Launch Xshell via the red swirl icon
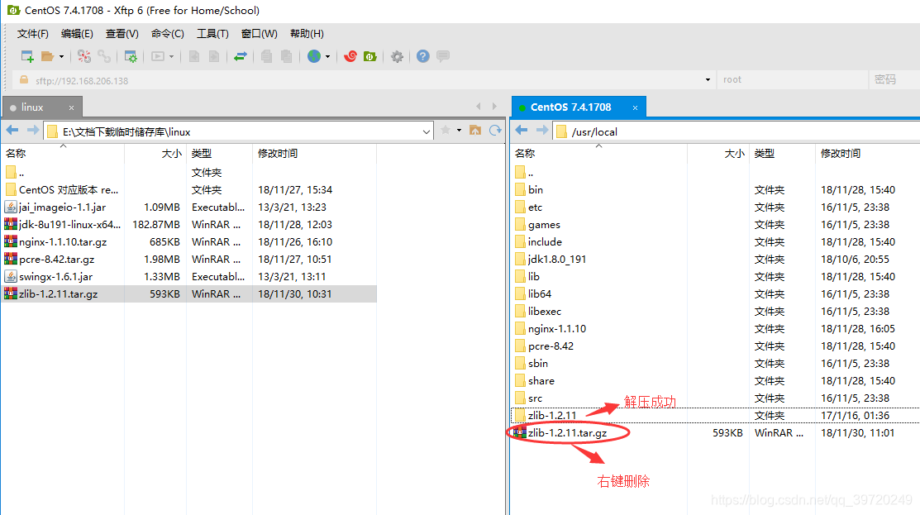 tap(350, 56)
